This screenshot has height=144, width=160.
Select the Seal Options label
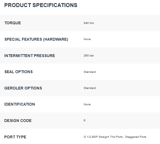tap(19, 72)
